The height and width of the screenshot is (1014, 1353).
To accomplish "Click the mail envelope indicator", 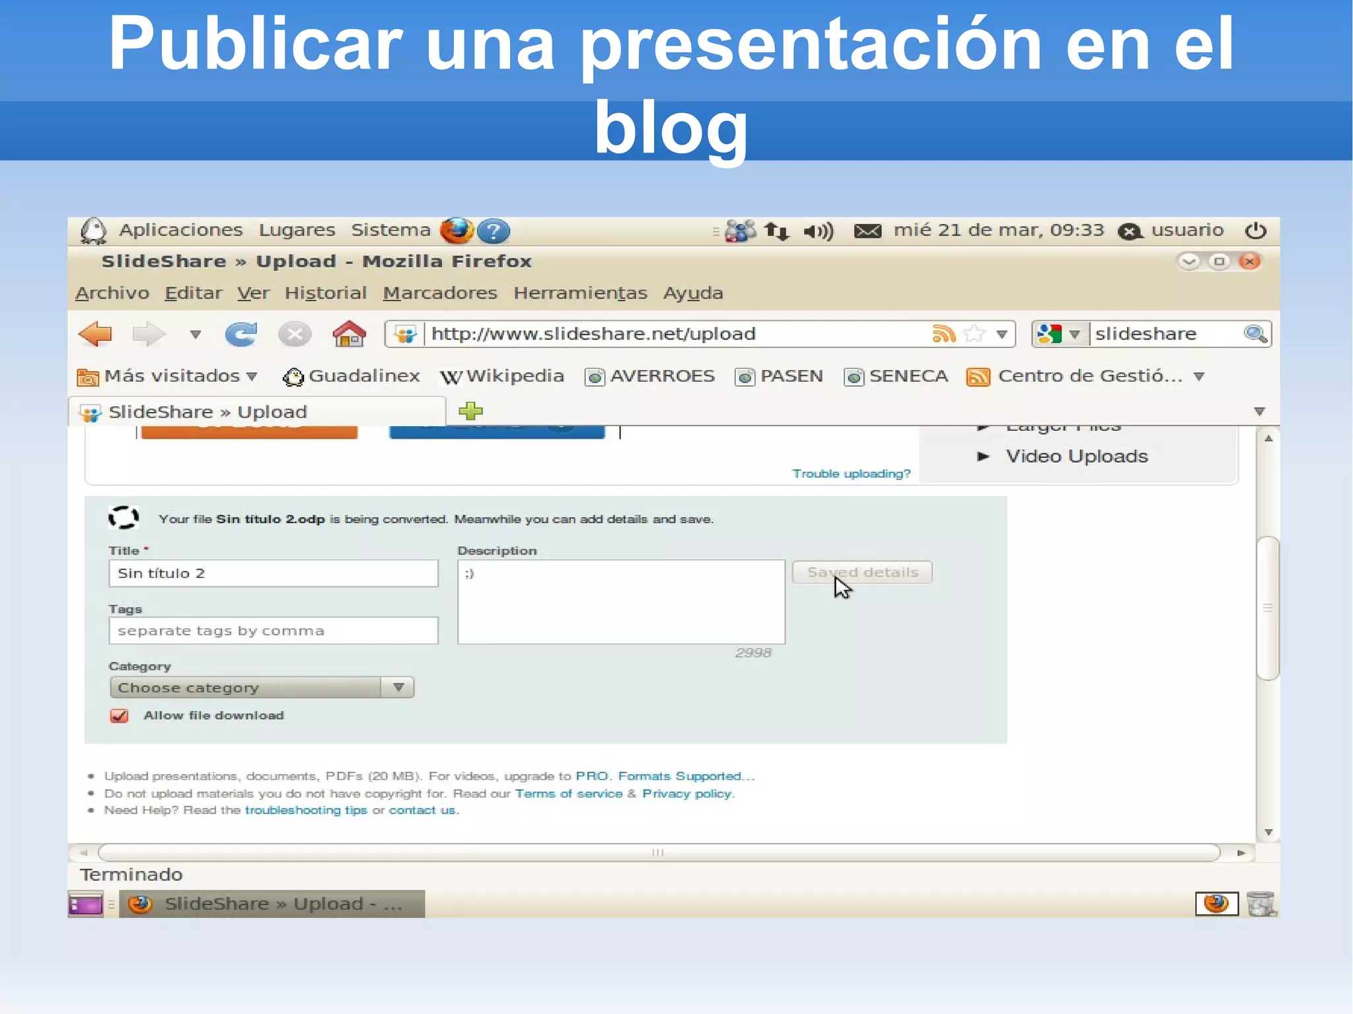I will [867, 231].
